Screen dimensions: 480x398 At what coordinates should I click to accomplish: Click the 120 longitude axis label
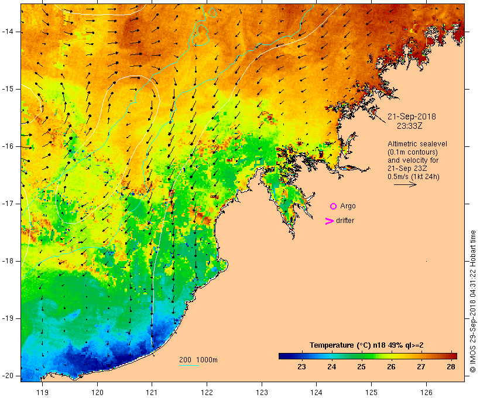coord(97,392)
